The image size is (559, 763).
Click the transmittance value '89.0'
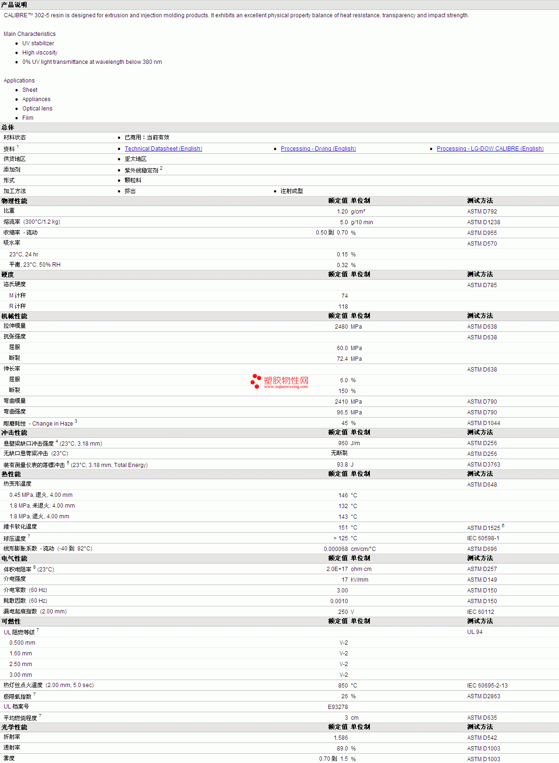tap(342, 749)
